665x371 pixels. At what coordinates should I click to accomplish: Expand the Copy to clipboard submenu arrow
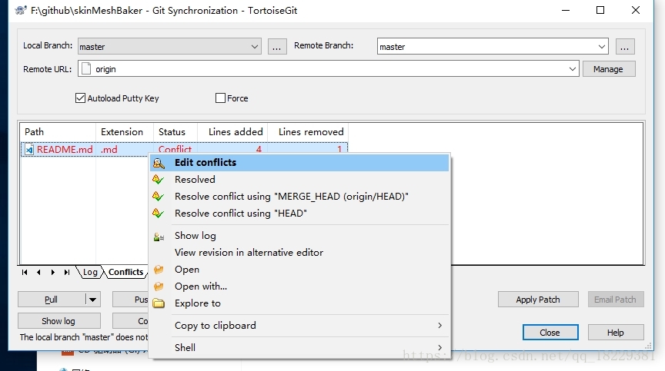tap(439, 326)
